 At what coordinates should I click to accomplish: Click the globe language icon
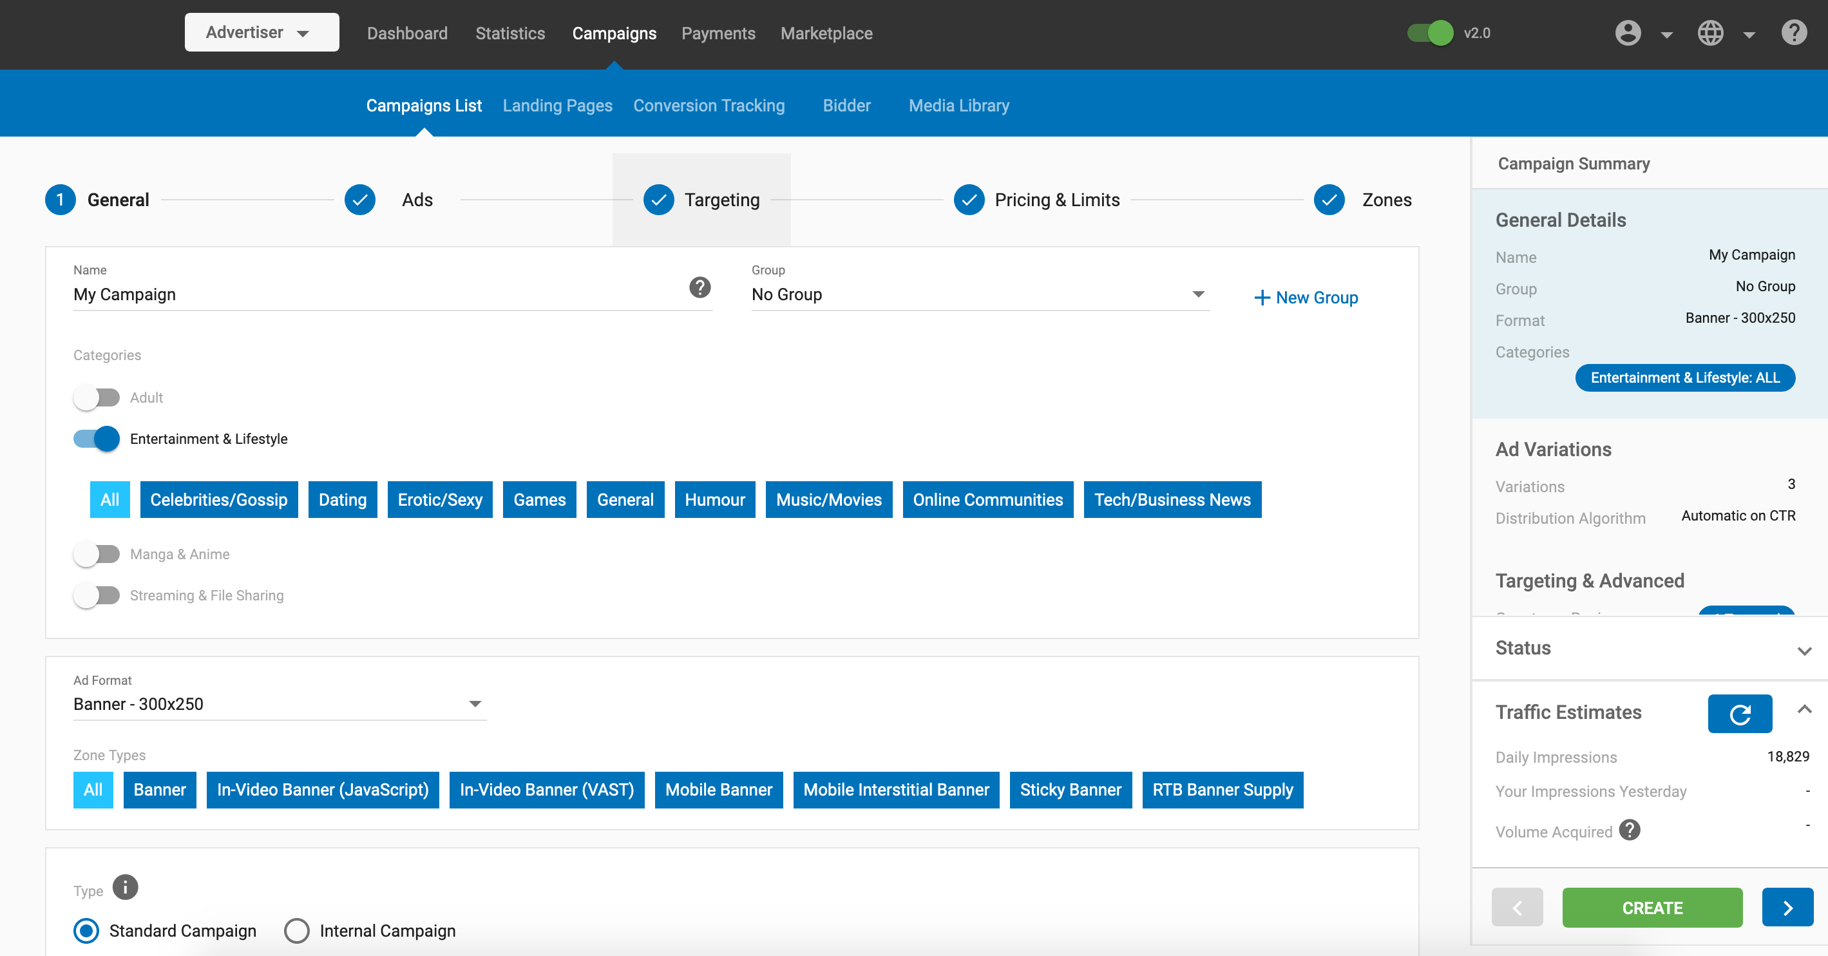click(x=1710, y=33)
